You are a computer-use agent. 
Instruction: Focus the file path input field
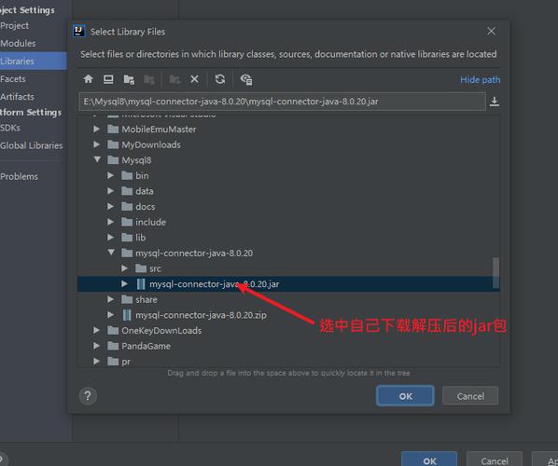[282, 102]
